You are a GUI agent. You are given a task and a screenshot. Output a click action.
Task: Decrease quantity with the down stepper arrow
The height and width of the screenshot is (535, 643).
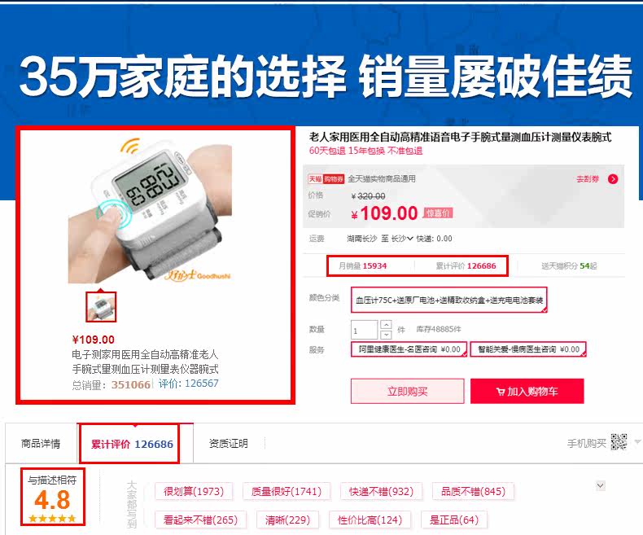tap(386, 335)
